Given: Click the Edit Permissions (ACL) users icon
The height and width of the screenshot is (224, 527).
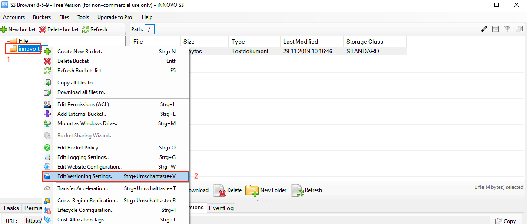Looking at the screenshot, I should (x=48, y=104).
